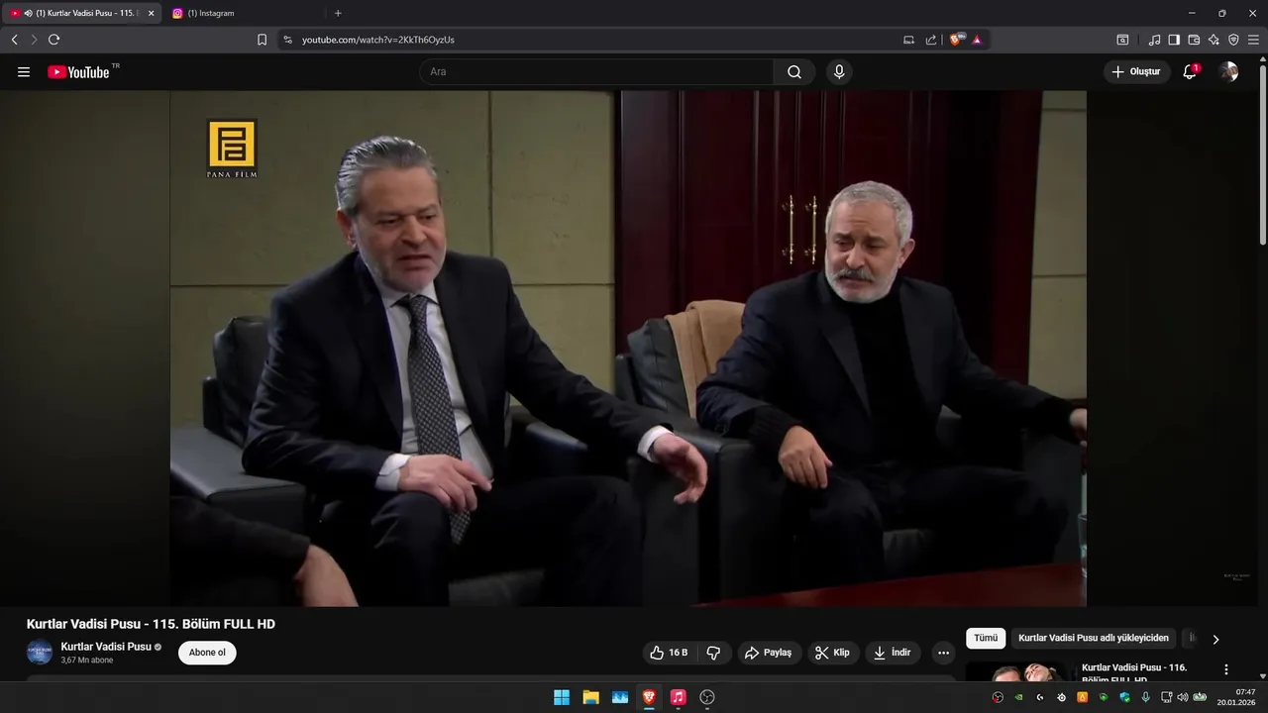This screenshot has width=1268, height=713.
Task: Open YouTube notifications bell
Action: click(x=1190, y=71)
